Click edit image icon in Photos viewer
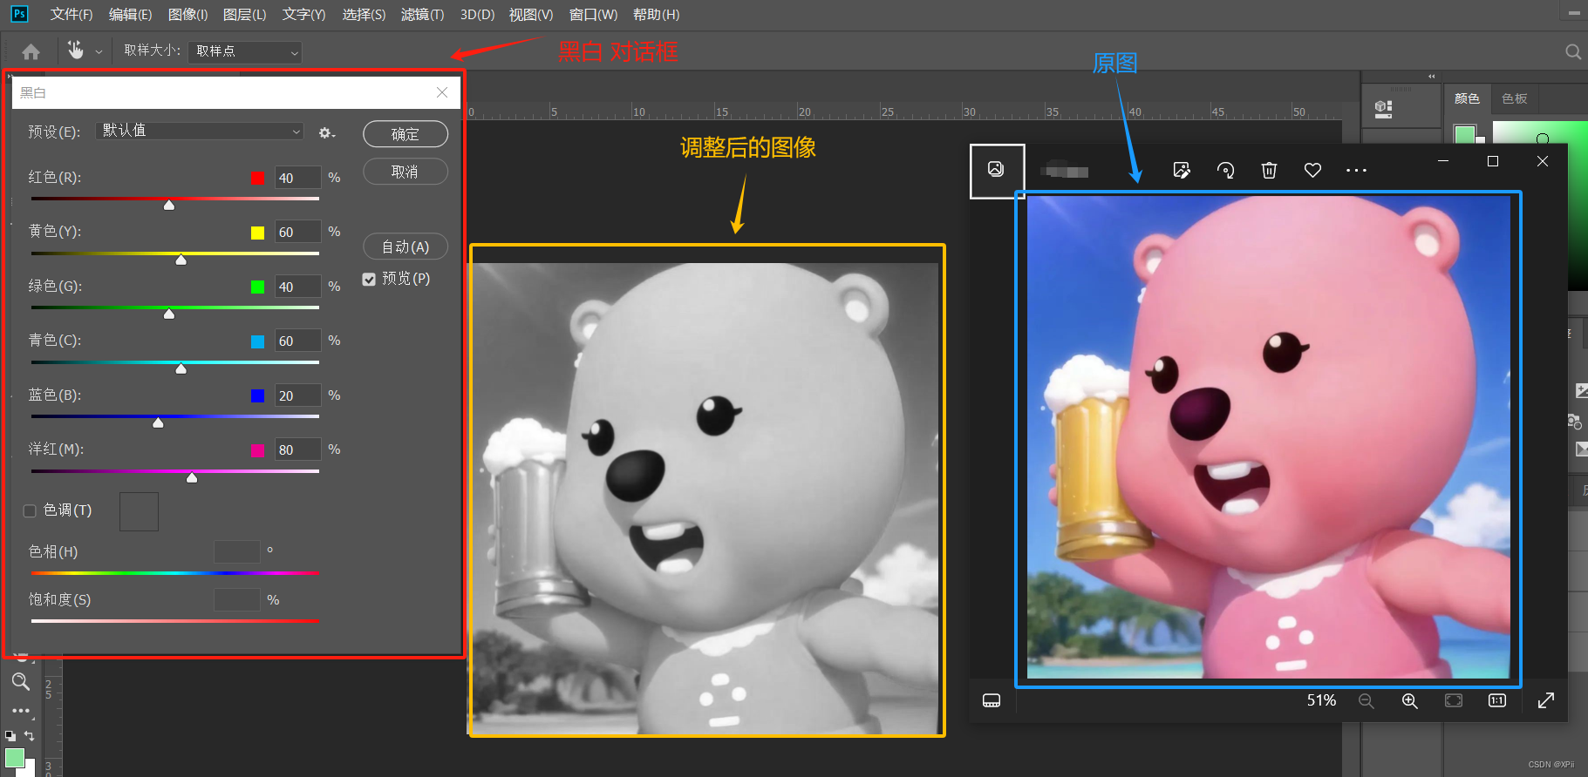 click(1182, 170)
